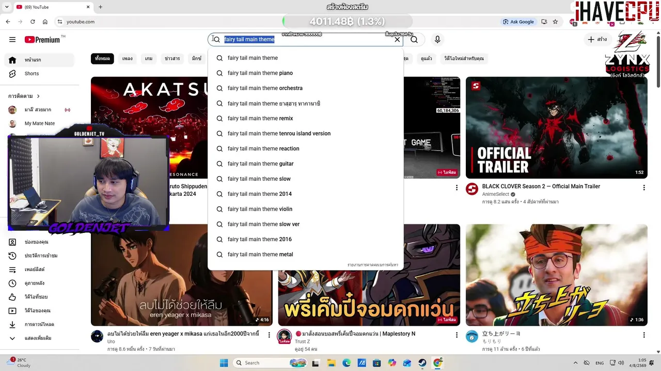Open BLACK CLOVER Season 2 video title link

pyautogui.click(x=541, y=187)
